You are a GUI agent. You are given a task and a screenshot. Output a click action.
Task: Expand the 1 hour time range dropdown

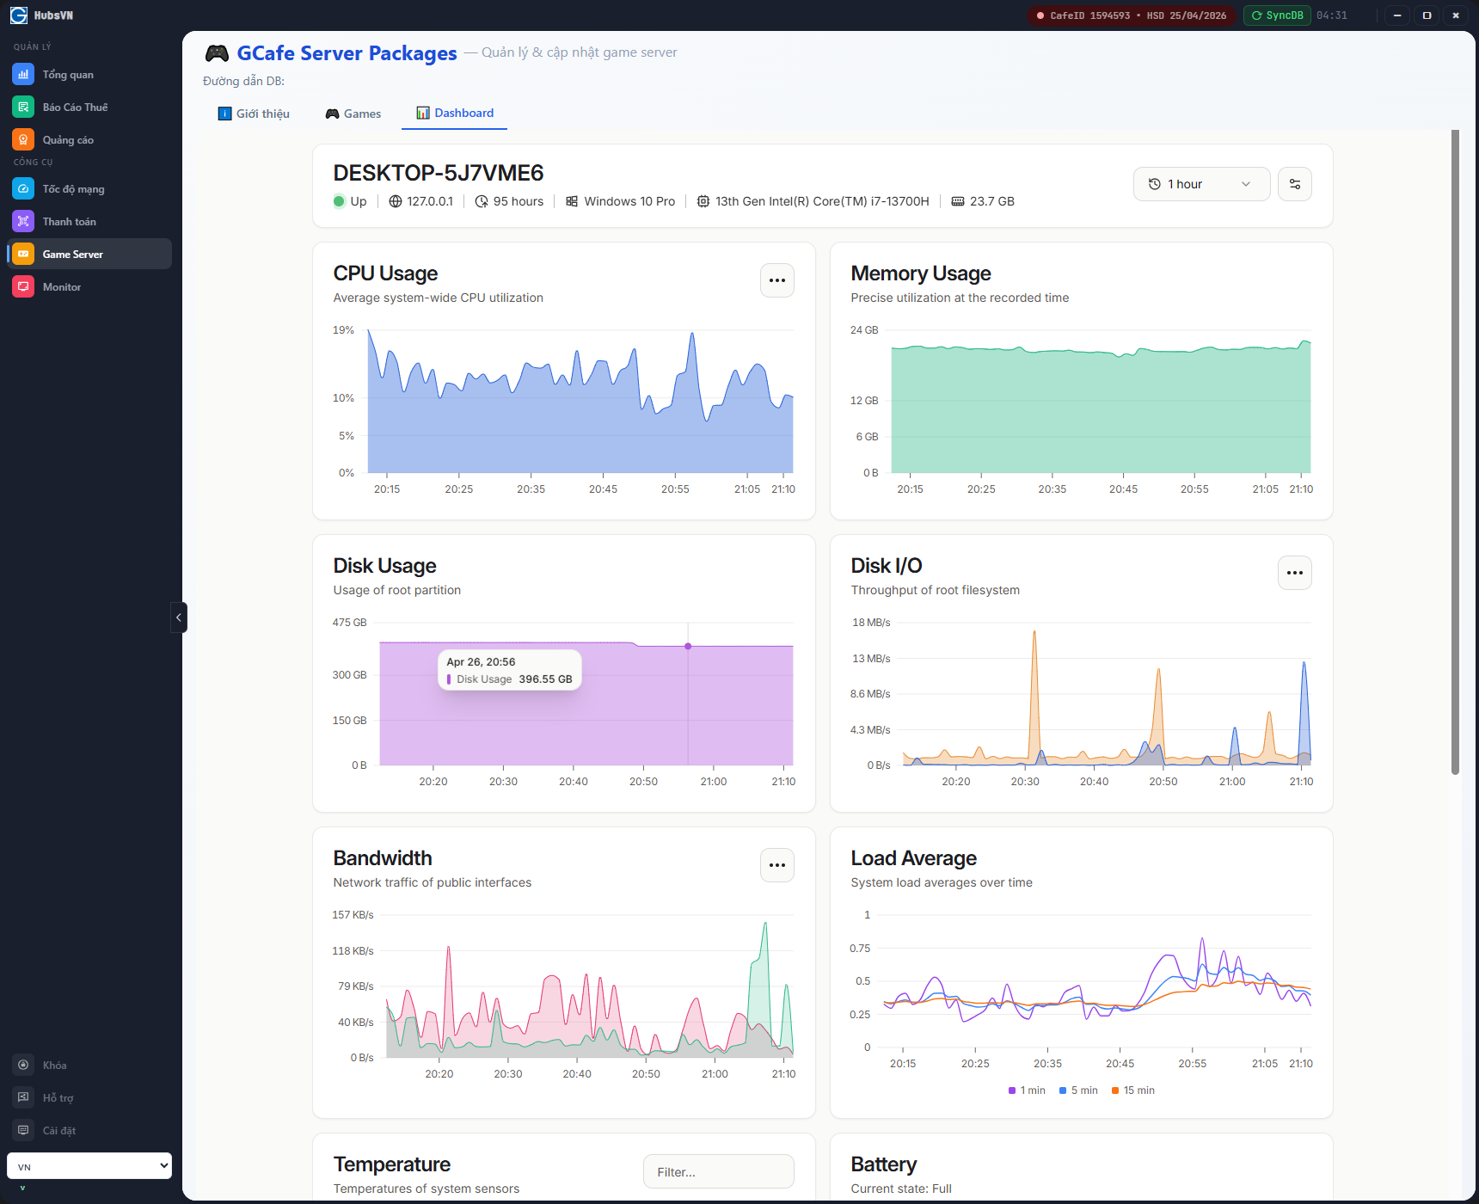click(1200, 184)
